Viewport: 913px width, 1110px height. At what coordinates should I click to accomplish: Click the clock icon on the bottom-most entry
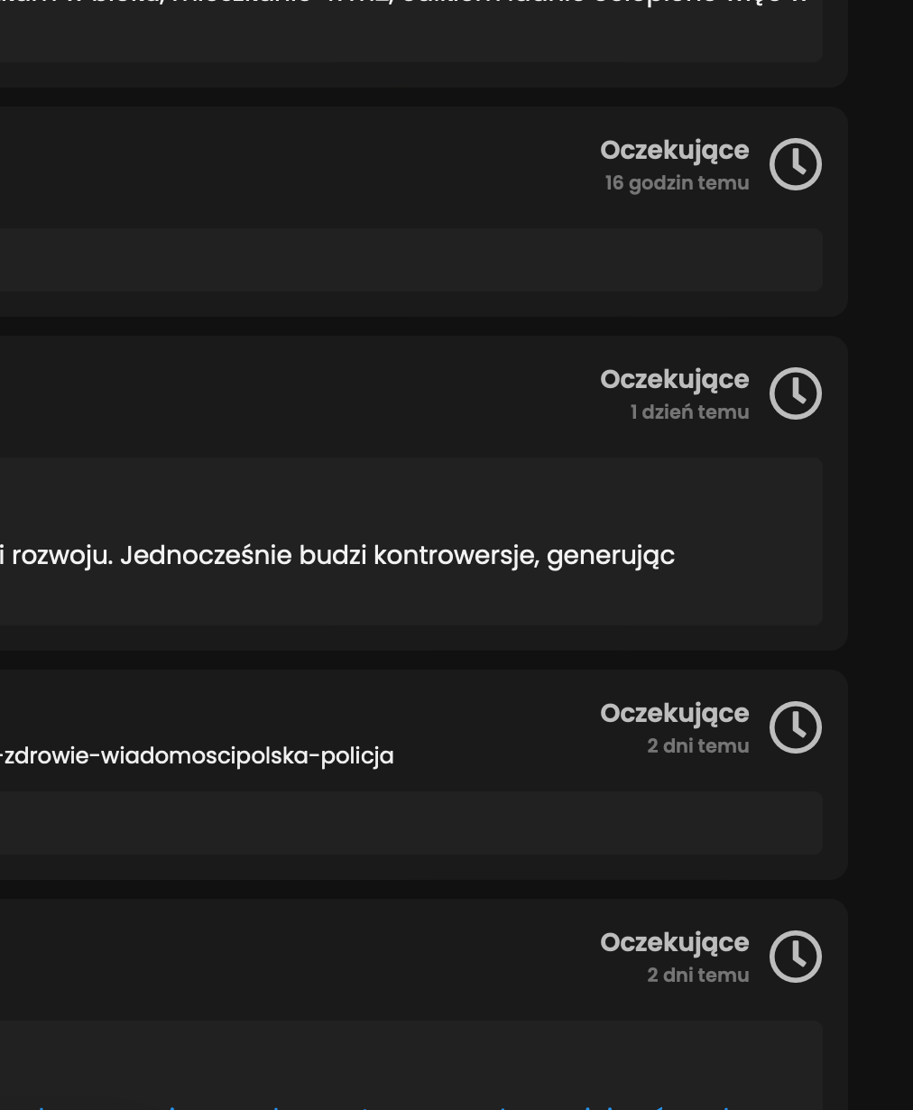coord(795,957)
